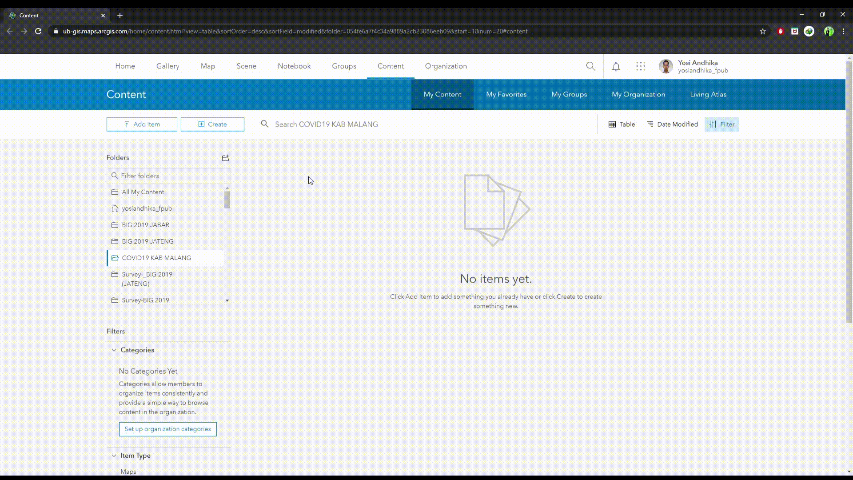Open the notifications bell
The image size is (853, 480).
pos(616,67)
